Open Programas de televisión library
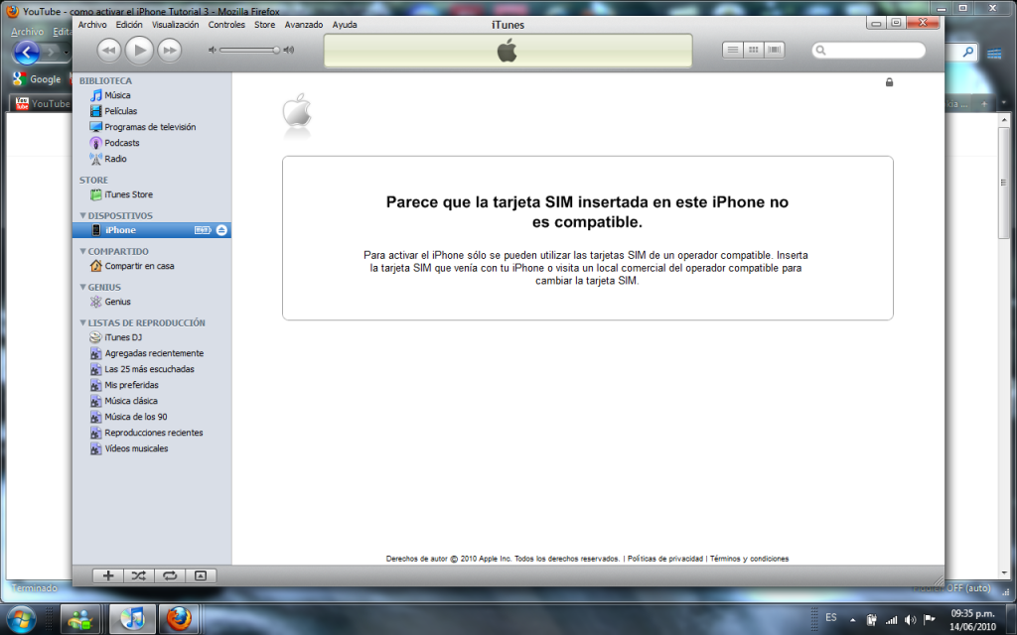This screenshot has height=635, width=1017. 152,127
